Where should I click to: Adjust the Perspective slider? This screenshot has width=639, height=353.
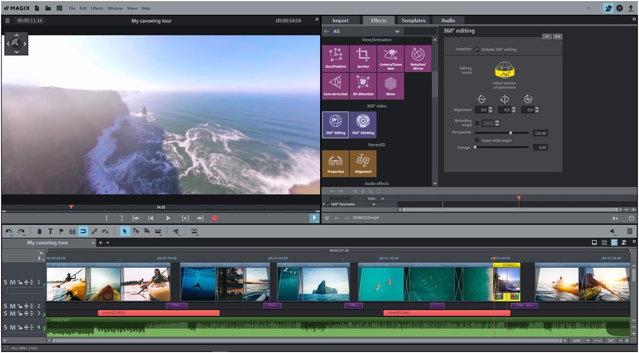pyautogui.click(x=510, y=133)
